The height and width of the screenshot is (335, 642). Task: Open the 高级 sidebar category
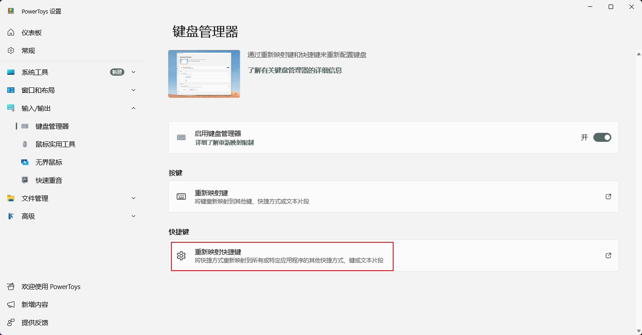pos(28,216)
